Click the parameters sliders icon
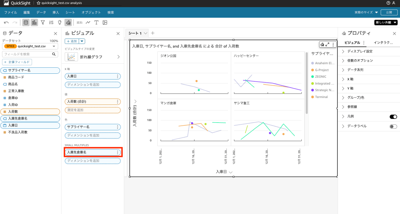 pos(51,23)
